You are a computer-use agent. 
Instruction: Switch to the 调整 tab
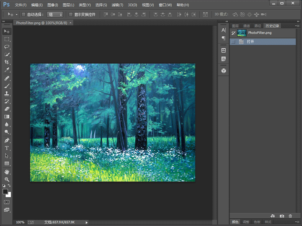pyautogui.click(x=246, y=222)
